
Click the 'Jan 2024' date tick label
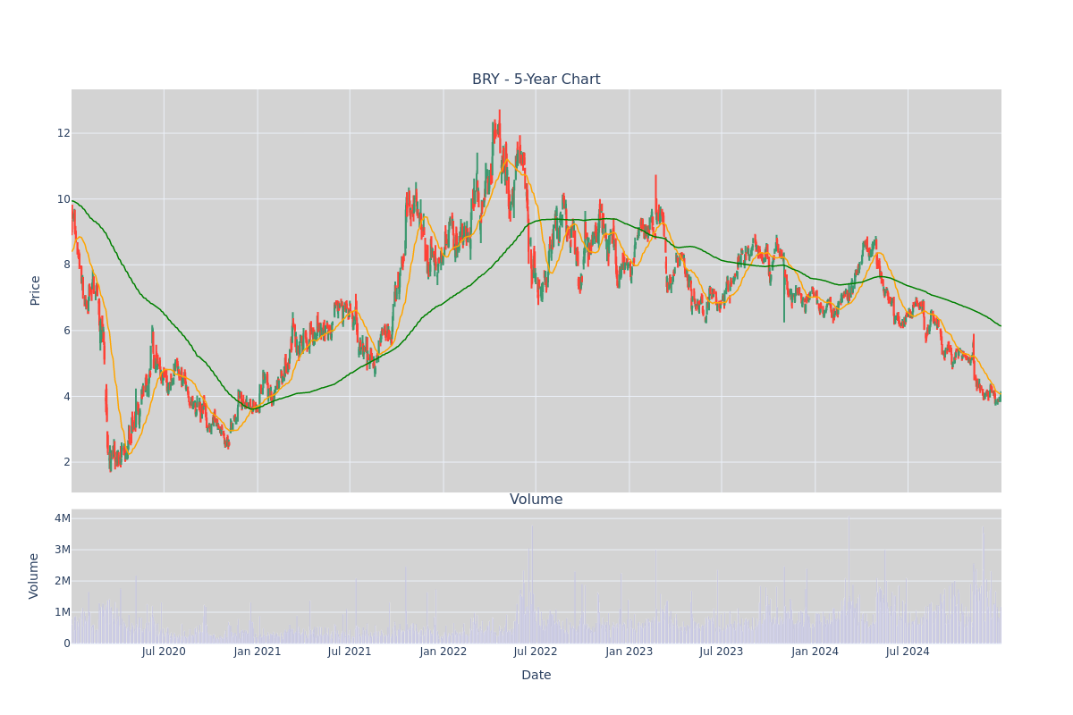click(815, 652)
